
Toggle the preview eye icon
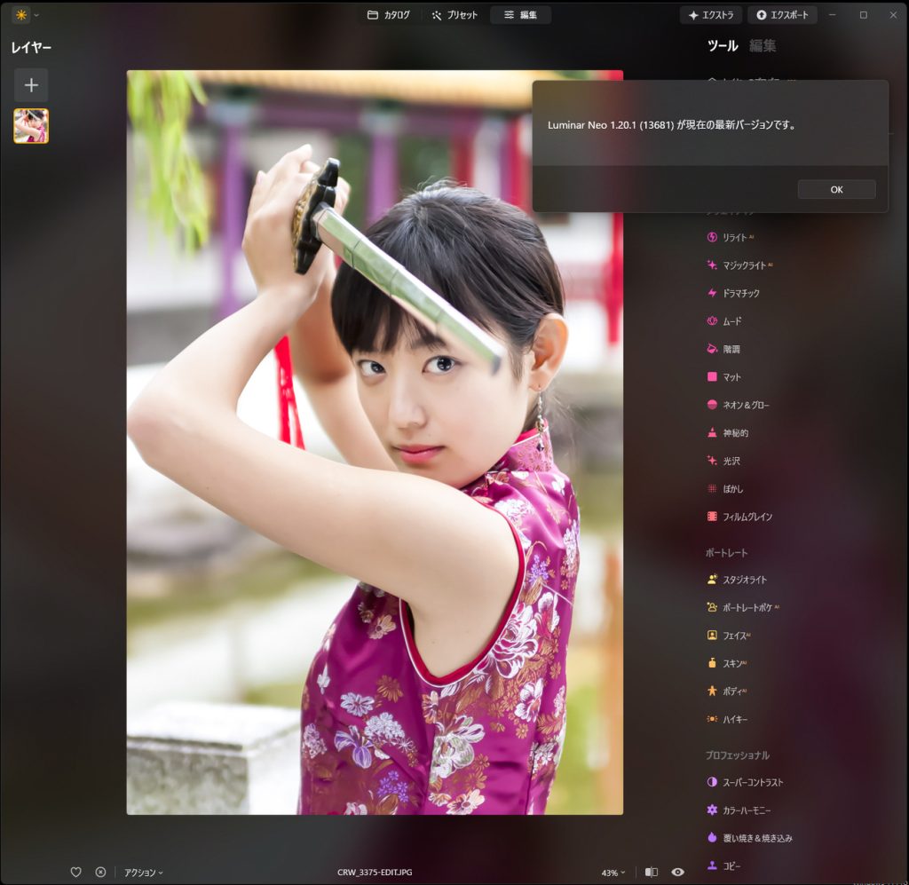coord(677,873)
